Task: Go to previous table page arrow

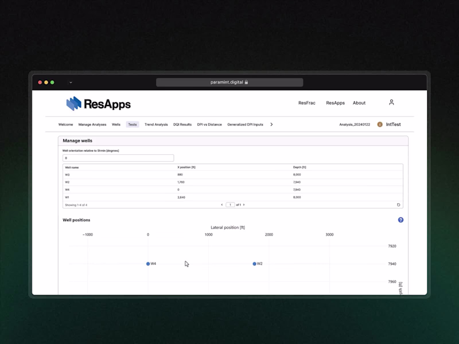Action: coord(221,205)
